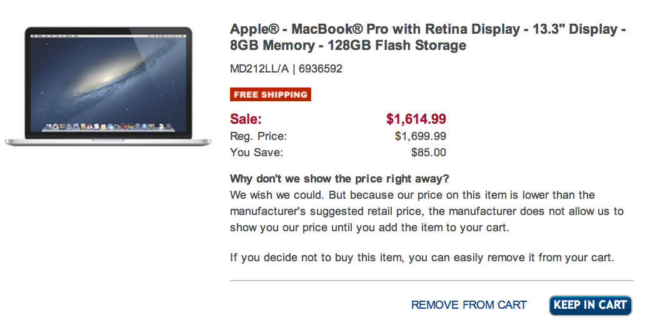Click the regular price $1,699.99
The height and width of the screenshot is (330, 645).
pos(420,136)
